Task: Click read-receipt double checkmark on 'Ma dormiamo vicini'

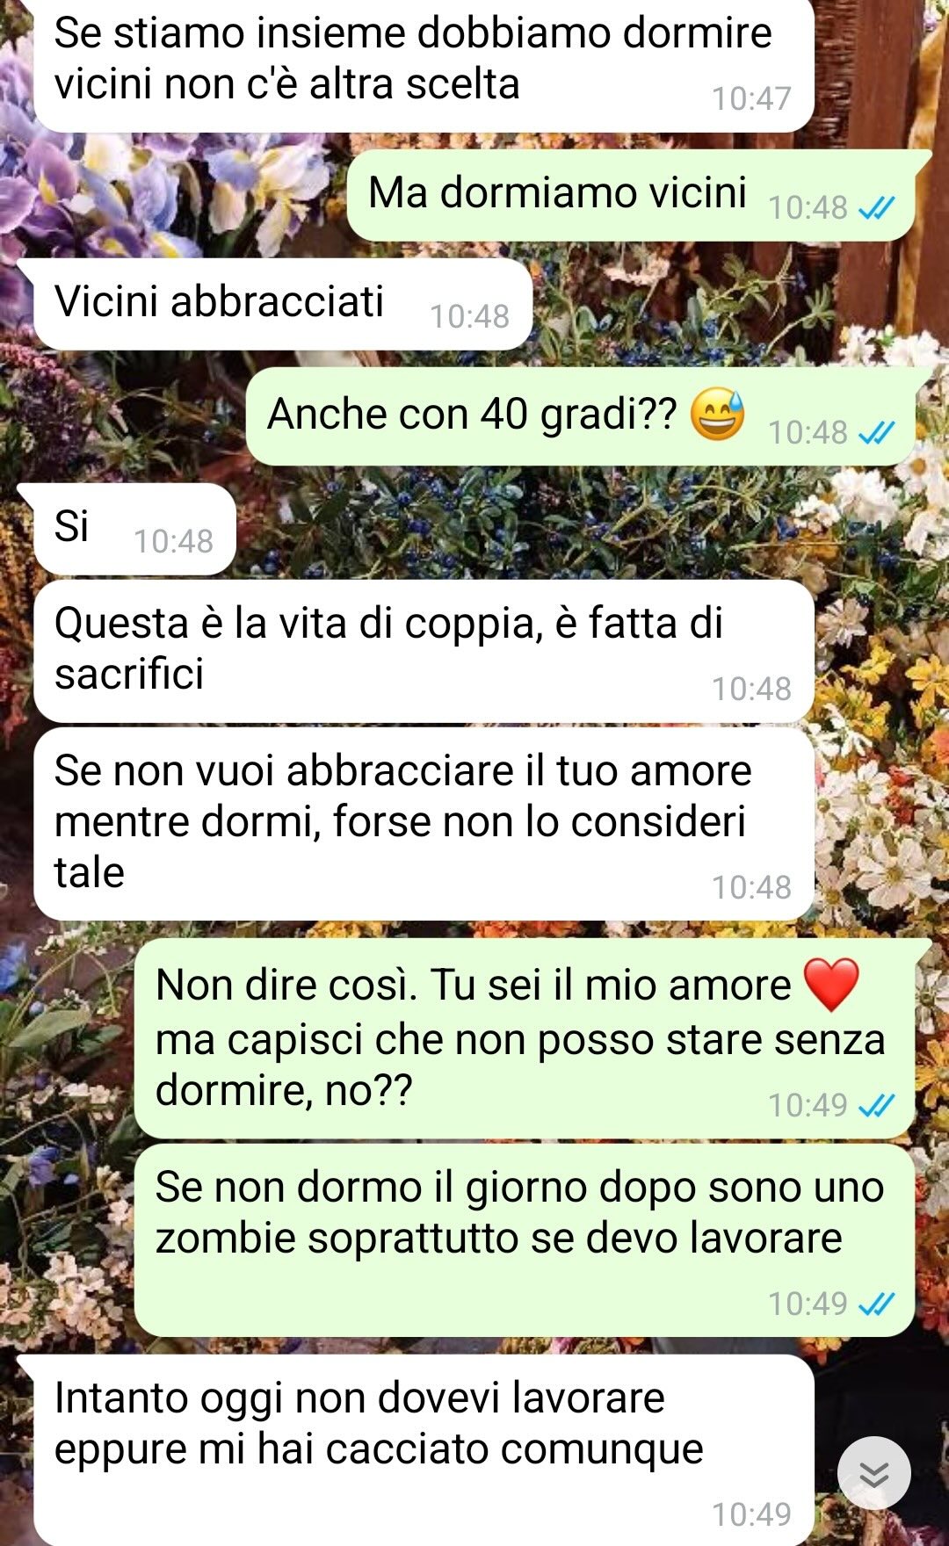Action: click(x=876, y=208)
